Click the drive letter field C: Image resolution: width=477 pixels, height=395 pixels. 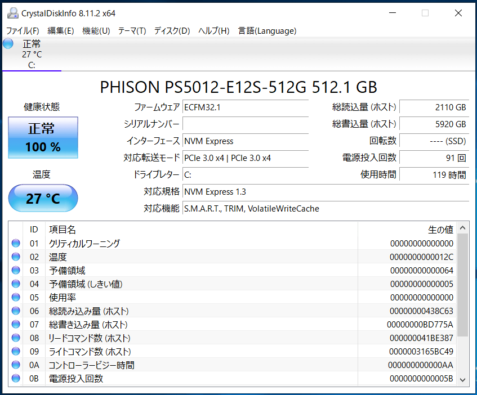pos(246,174)
